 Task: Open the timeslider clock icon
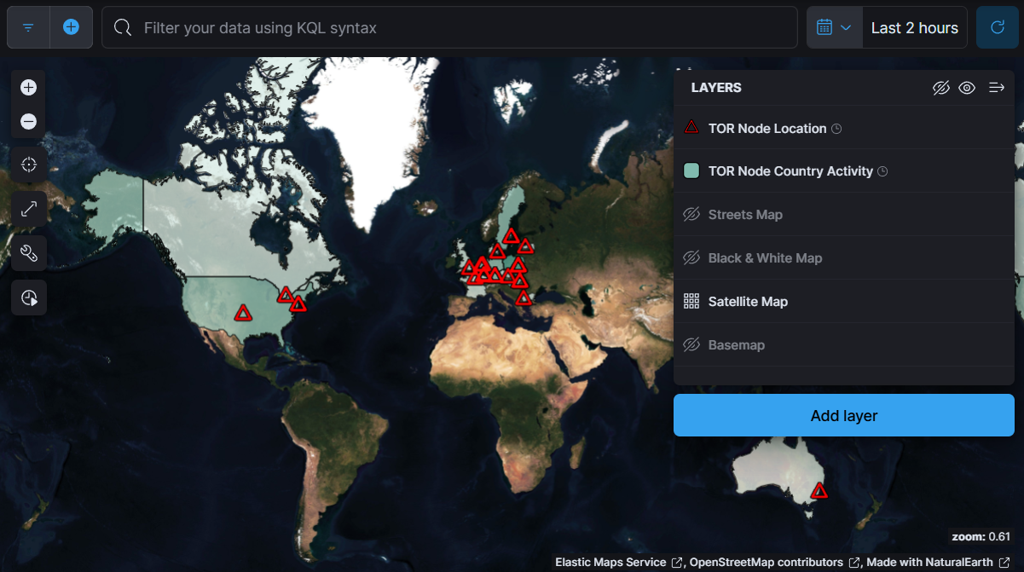point(28,298)
